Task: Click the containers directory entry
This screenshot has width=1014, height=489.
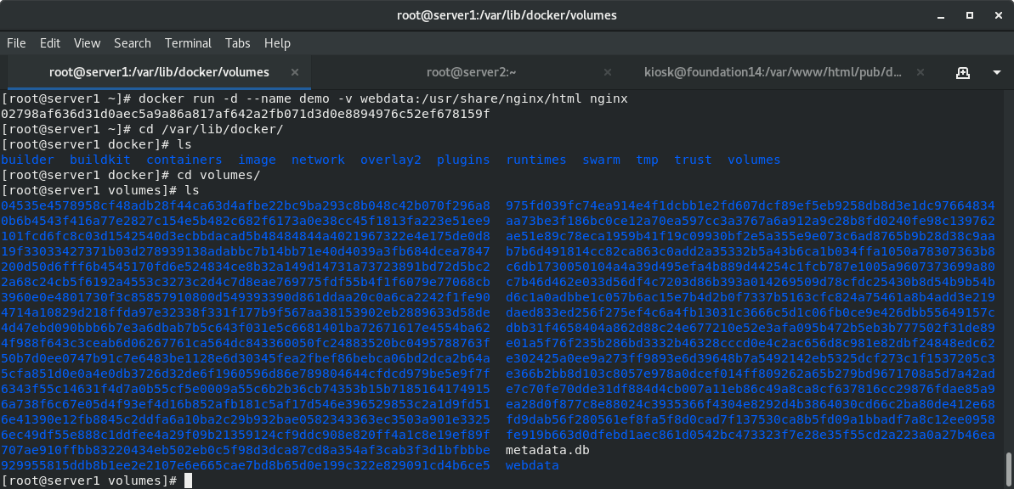Action: (x=184, y=160)
